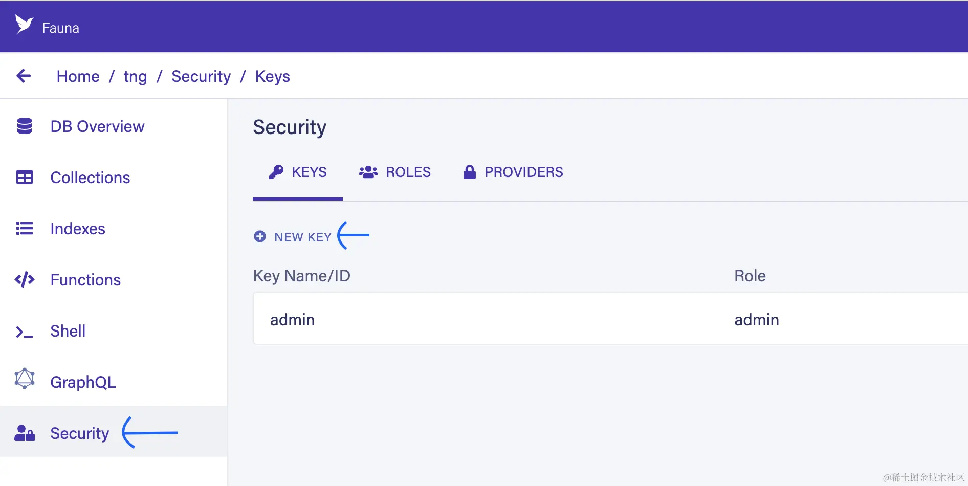Switch to the KEYS tab
Image resolution: width=968 pixels, height=486 pixels.
[298, 172]
